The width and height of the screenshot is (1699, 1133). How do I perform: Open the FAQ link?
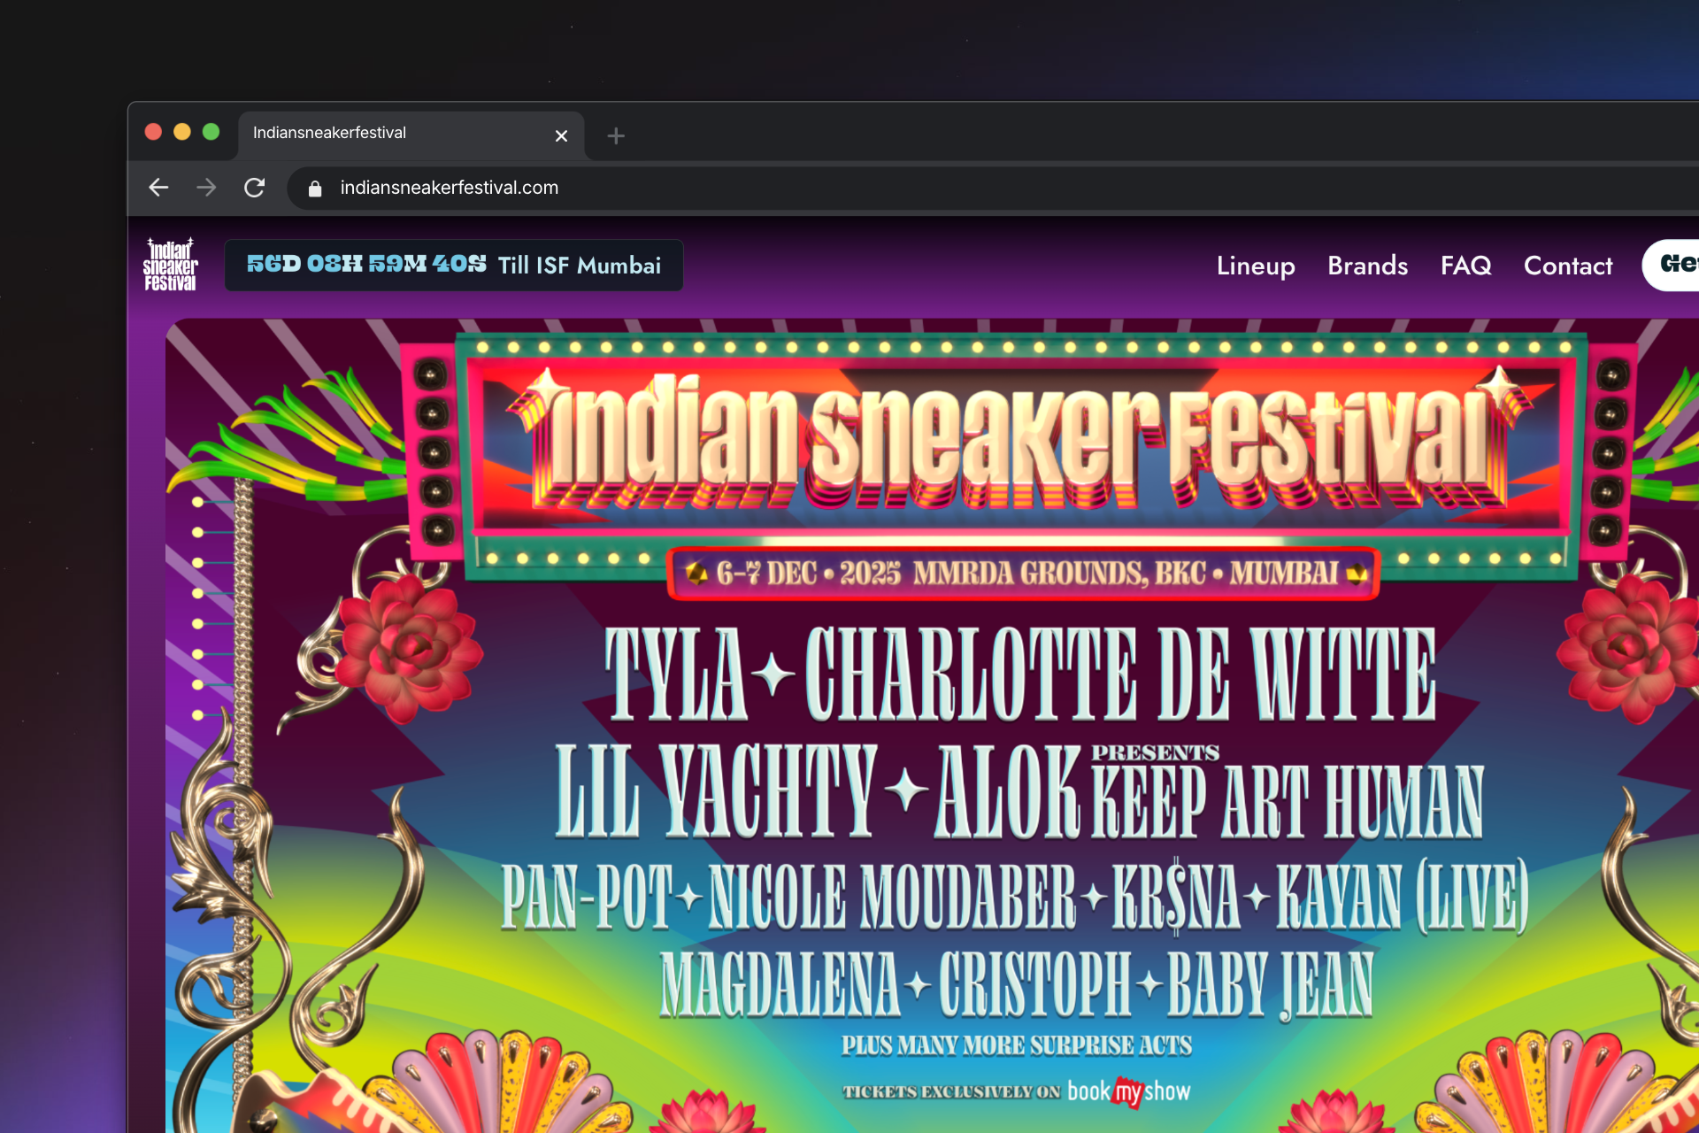point(1465,266)
